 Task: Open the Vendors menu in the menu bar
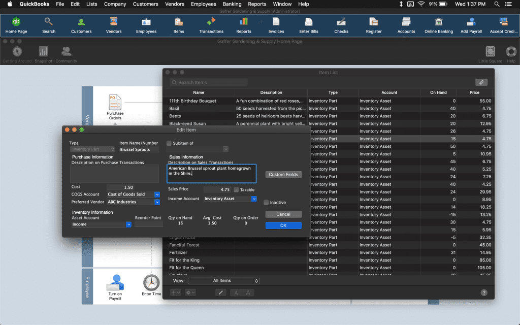click(174, 4)
